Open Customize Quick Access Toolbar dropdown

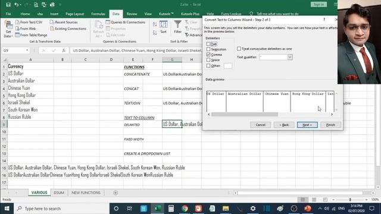click(60, 5)
